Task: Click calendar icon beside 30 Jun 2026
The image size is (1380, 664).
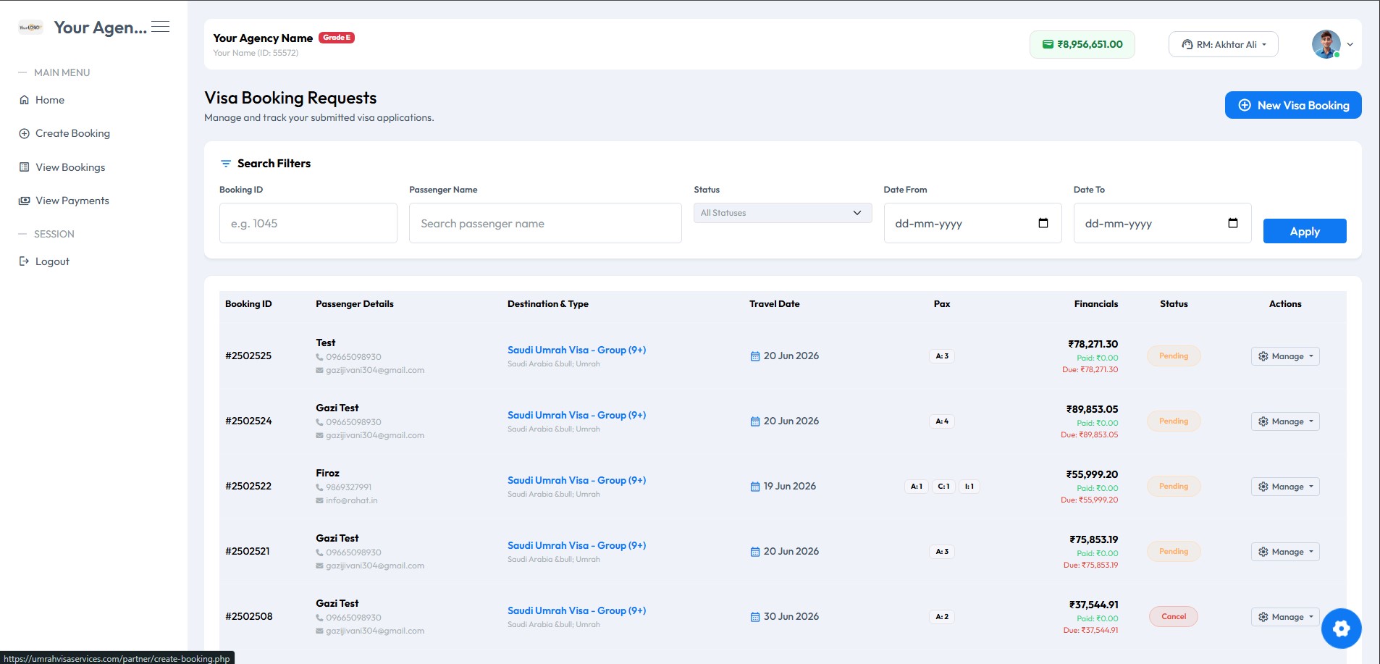Action: tap(755, 617)
